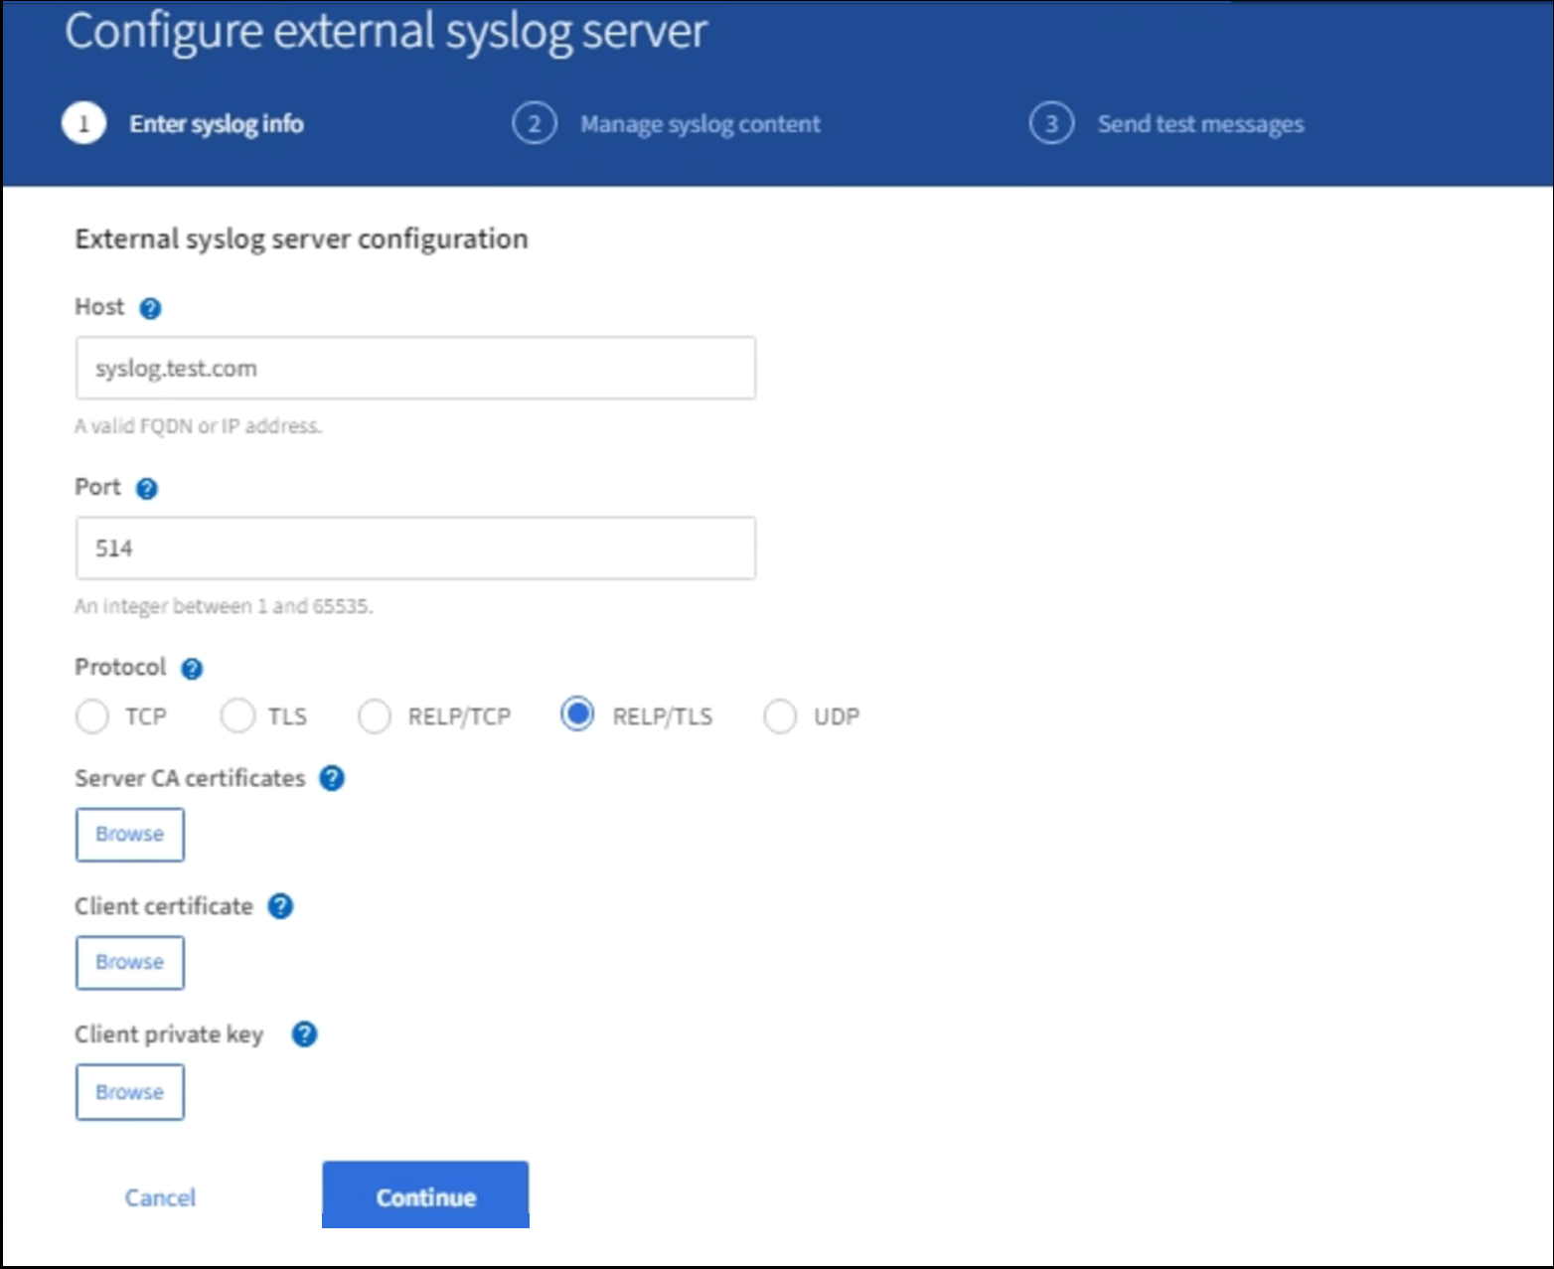The image size is (1554, 1269).
Task: Click Server CA certificates help icon
Action: click(332, 778)
